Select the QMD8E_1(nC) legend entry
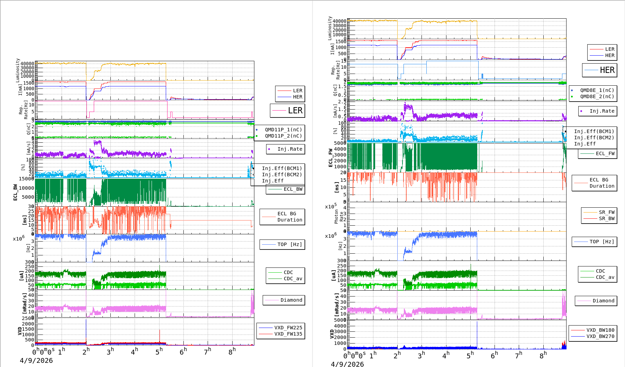This screenshot has width=625, height=367. pyautogui.click(x=597, y=90)
